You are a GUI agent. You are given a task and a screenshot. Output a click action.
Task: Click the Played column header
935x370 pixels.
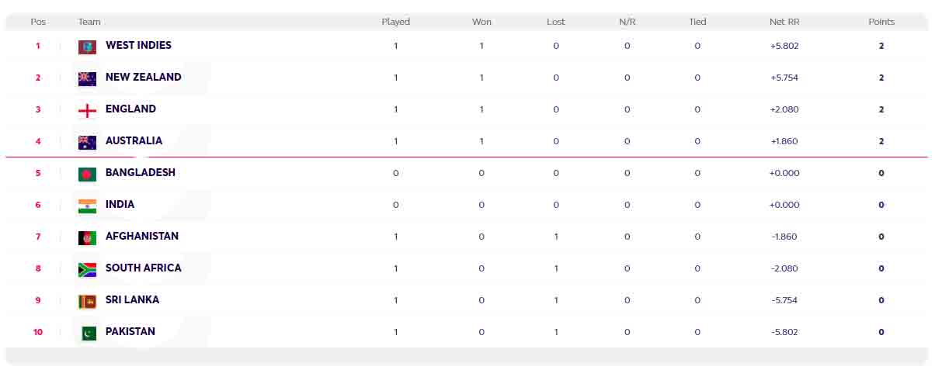click(x=395, y=22)
